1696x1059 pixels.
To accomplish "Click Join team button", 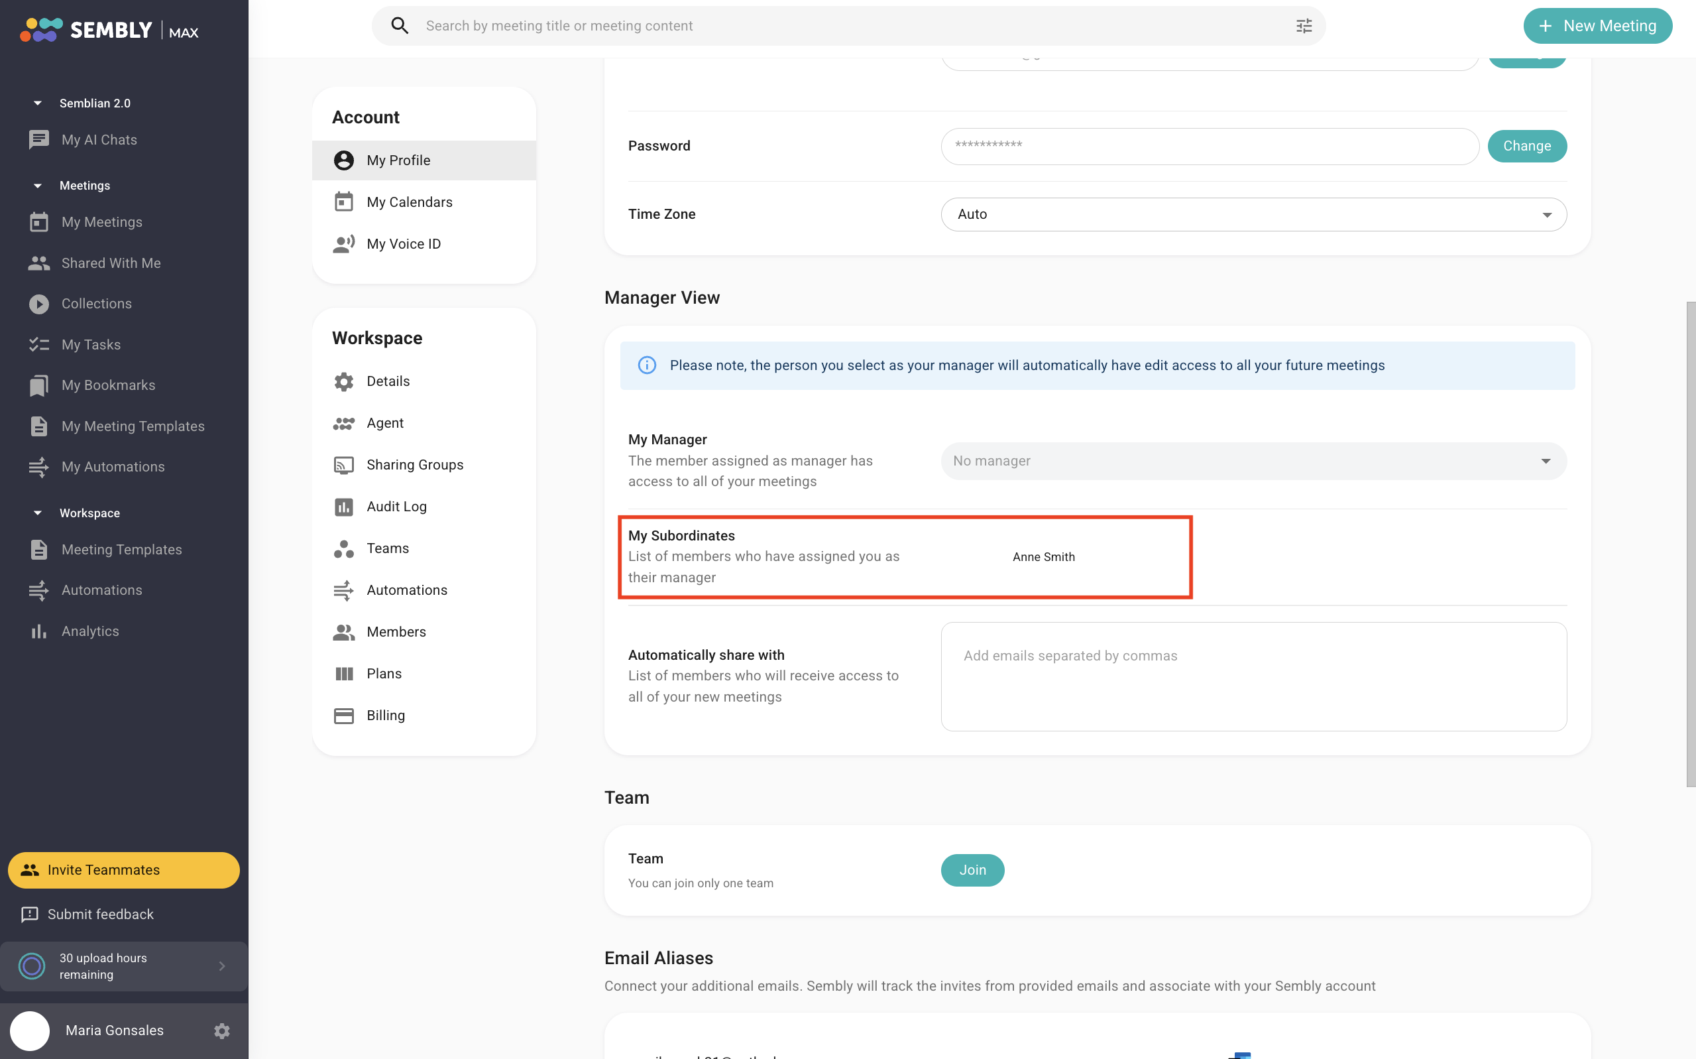I will [972, 870].
